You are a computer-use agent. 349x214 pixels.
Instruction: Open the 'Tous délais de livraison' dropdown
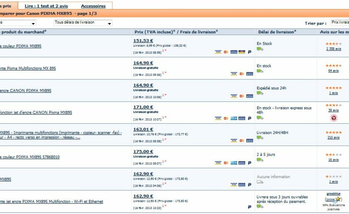(x=83, y=23)
